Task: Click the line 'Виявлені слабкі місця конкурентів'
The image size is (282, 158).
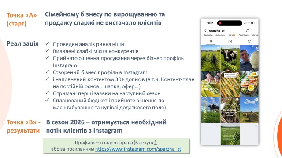Action: (96, 51)
